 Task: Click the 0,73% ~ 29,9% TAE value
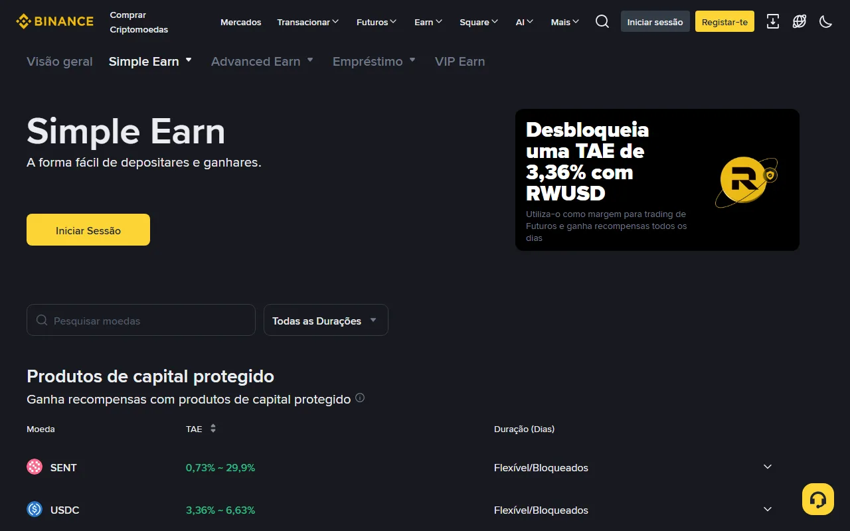coord(220,467)
